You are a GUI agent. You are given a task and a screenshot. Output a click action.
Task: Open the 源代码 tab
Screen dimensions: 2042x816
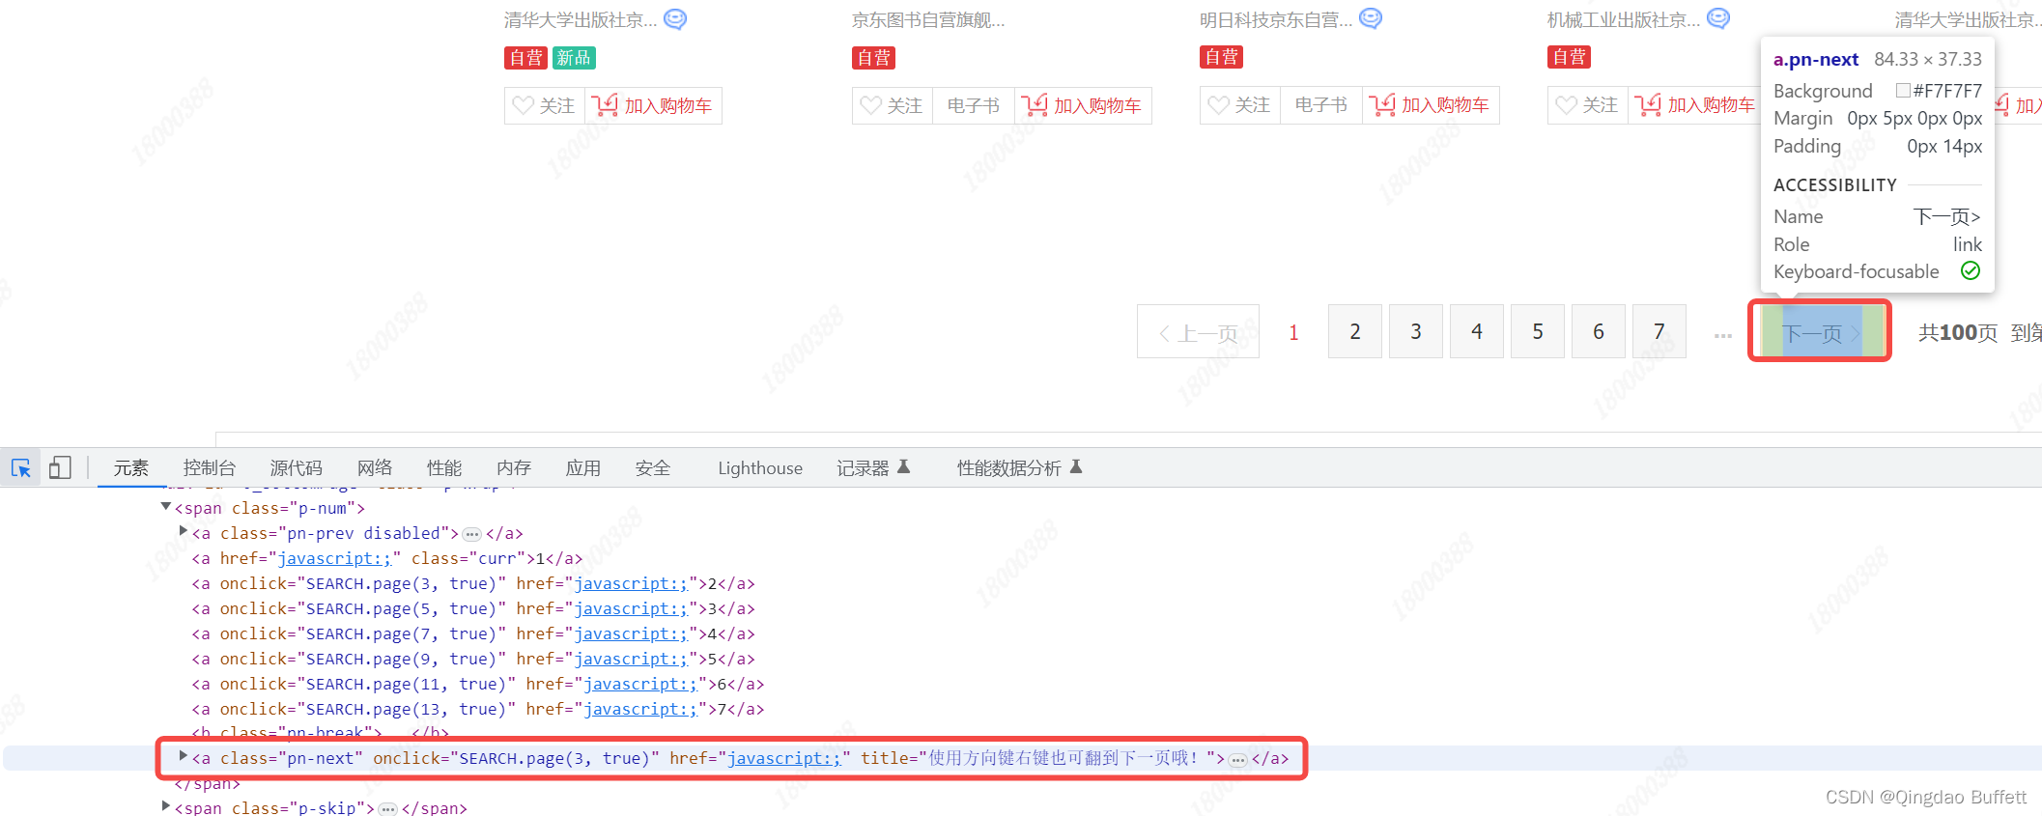point(297,468)
